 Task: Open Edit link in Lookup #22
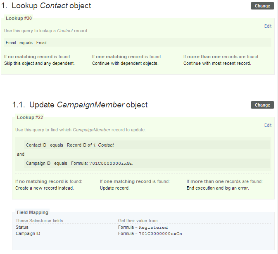click(x=268, y=125)
